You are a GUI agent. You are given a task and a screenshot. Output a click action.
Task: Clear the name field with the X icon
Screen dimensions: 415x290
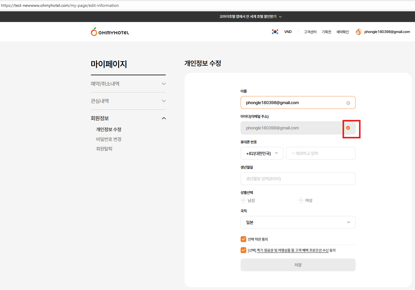[348, 103]
